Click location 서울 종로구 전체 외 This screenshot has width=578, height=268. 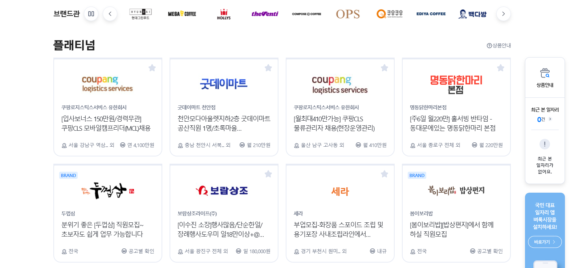tap(435, 145)
